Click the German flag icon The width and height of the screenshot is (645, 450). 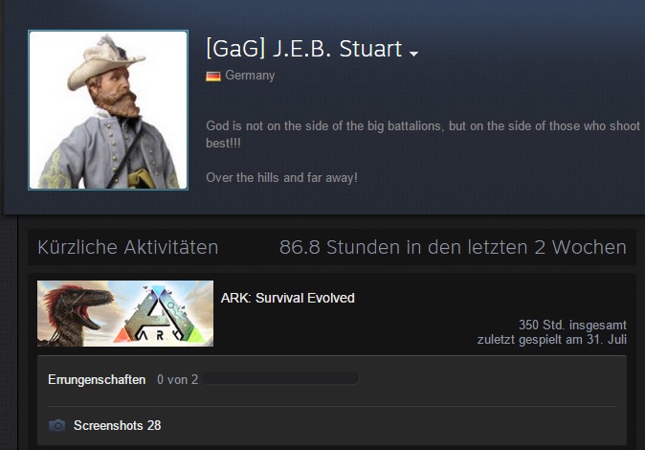click(x=213, y=77)
